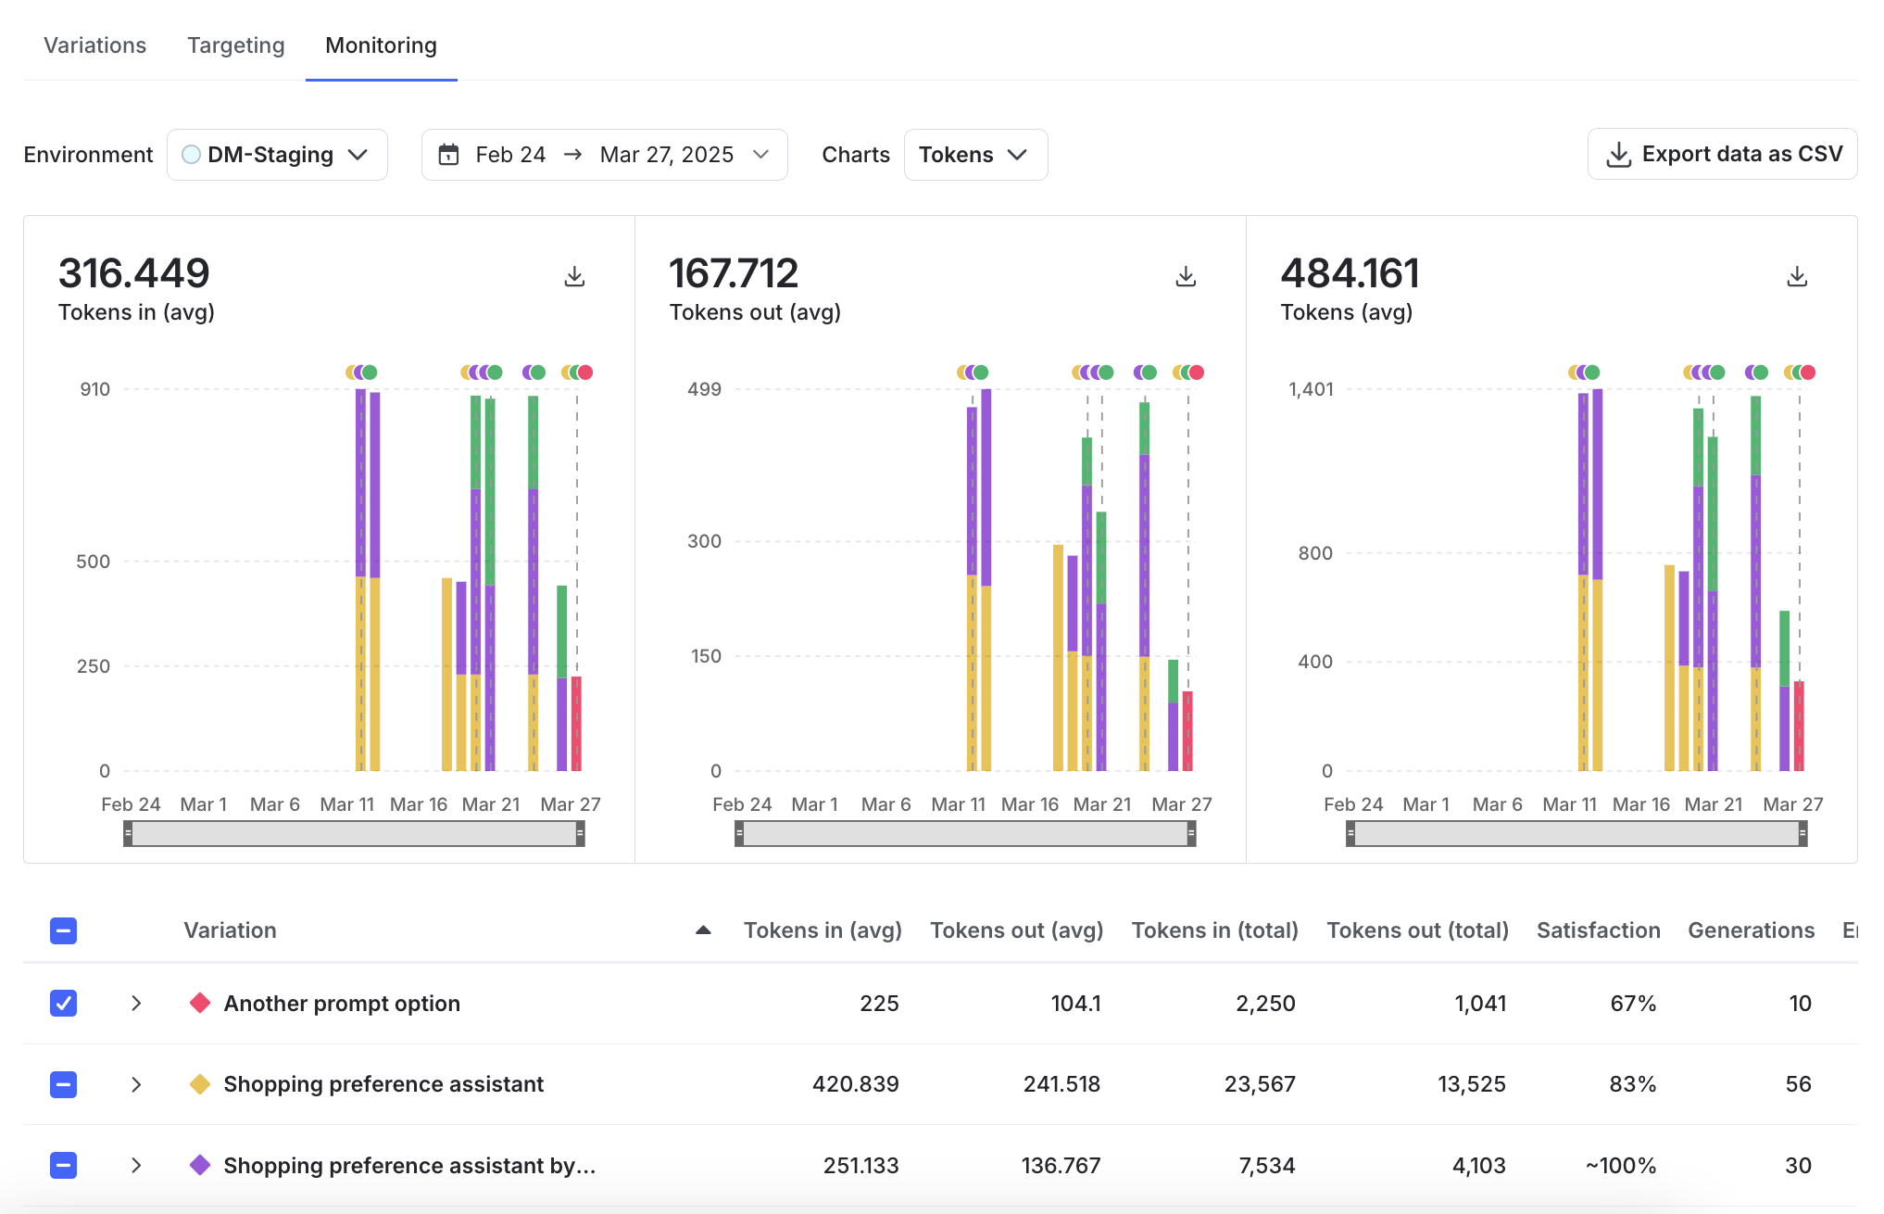Download the Tokens (avg) chart data
The image size is (1884, 1214).
[1796, 275]
